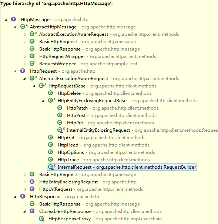Click the CloseableHttpResponse interface icon

32,211
